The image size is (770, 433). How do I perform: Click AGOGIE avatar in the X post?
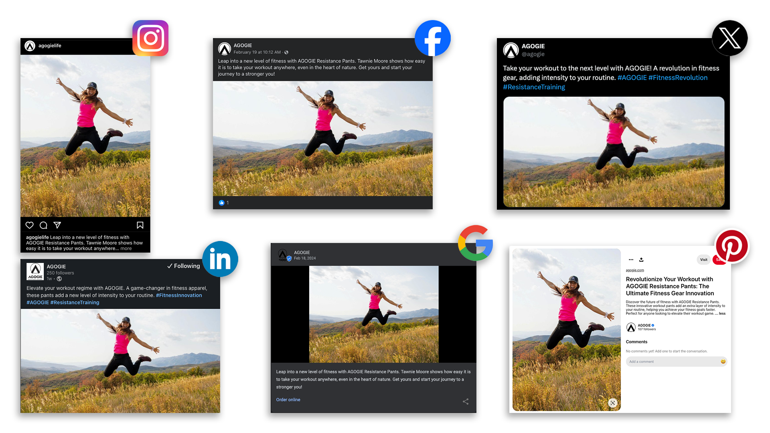(511, 50)
